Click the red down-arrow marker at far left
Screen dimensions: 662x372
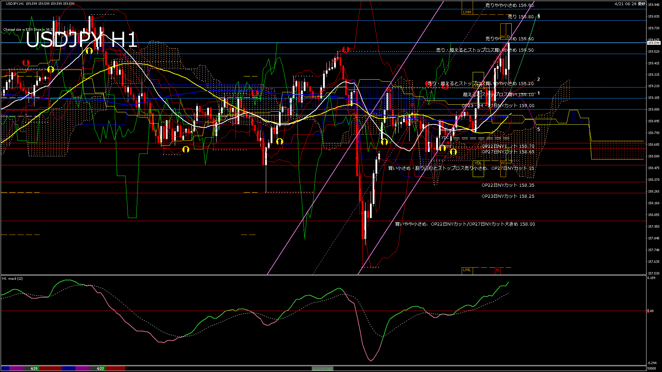(x=26, y=63)
